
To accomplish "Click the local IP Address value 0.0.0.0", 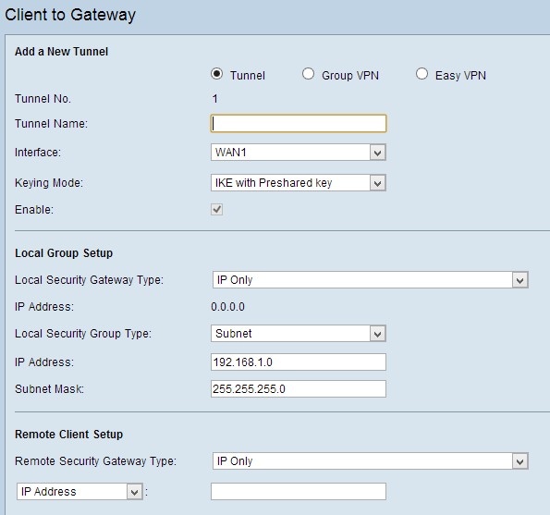I will click(227, 307).
